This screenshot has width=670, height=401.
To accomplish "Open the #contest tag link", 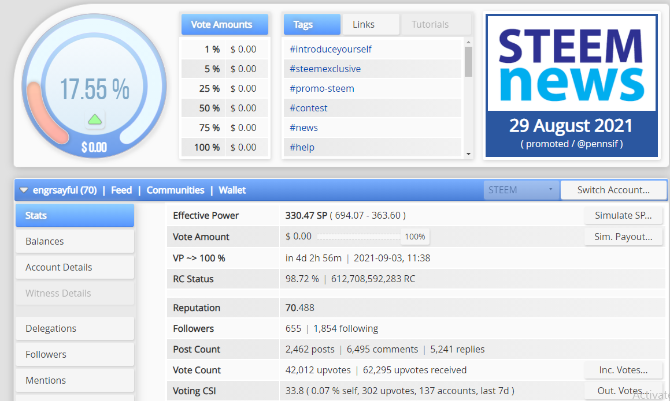I will 309,108.
